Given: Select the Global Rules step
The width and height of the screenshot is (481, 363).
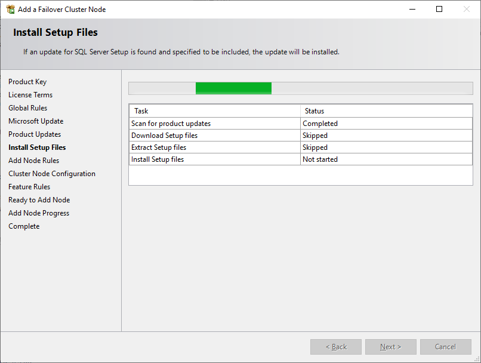Looking at the screenshot, I should 27,108.
